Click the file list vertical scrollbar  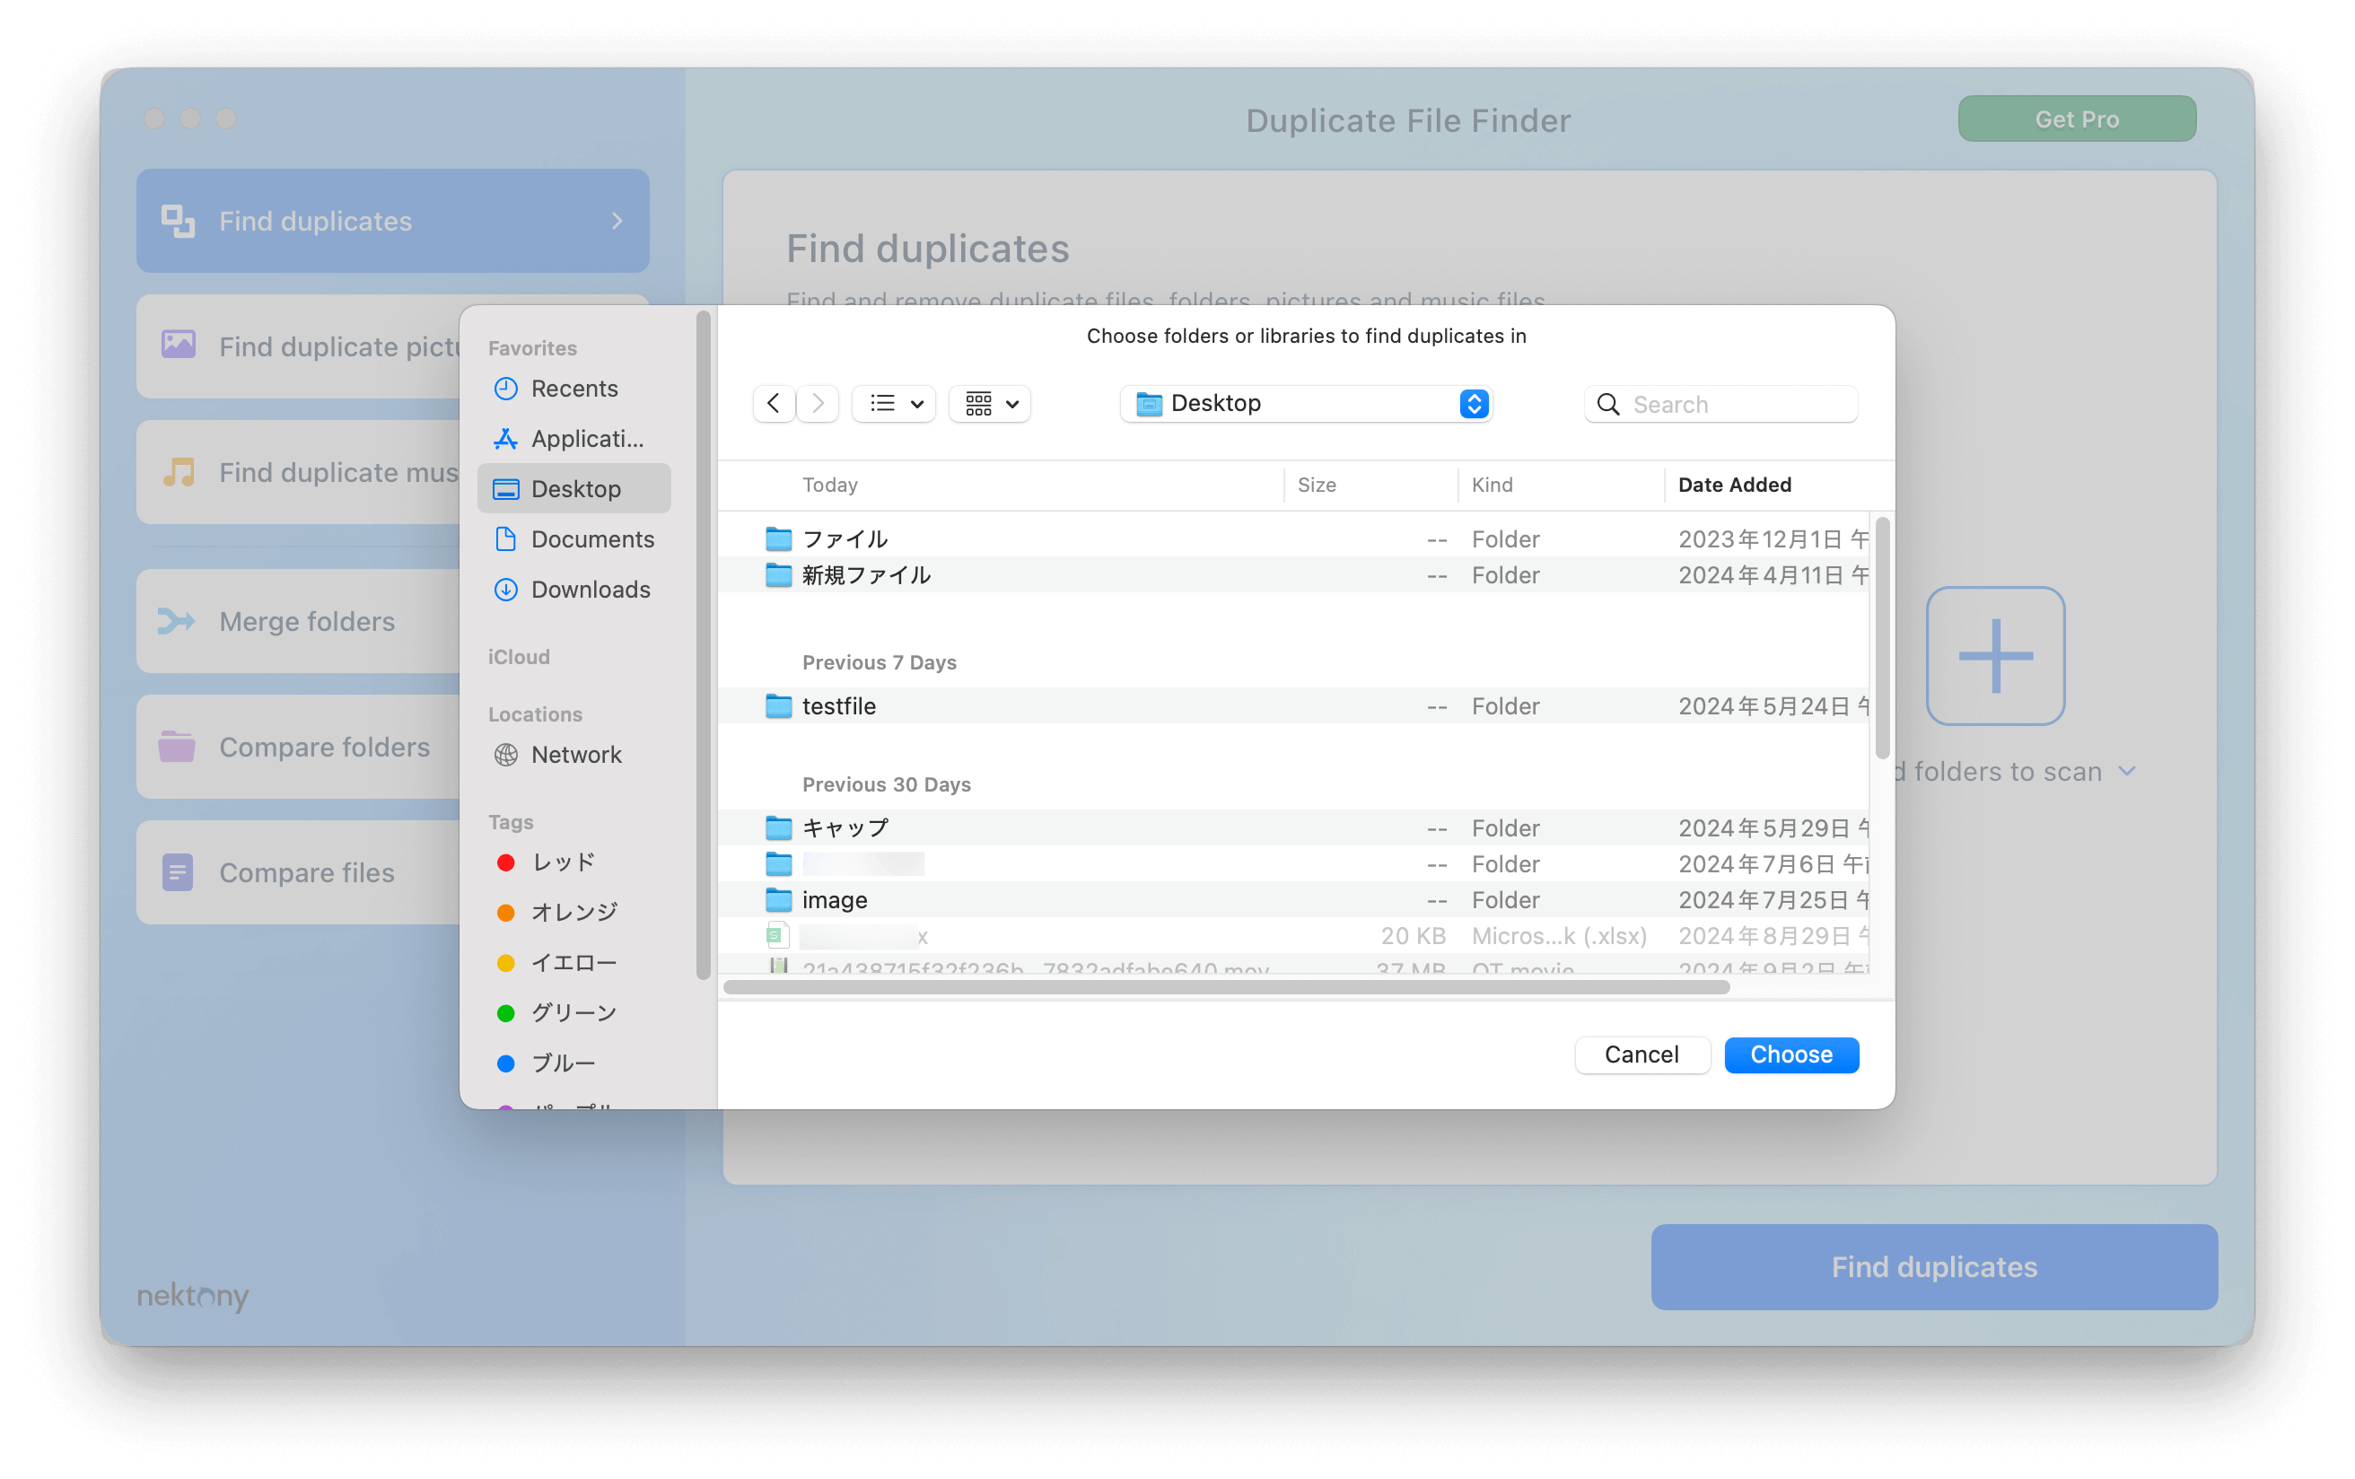coord(1882,639)
